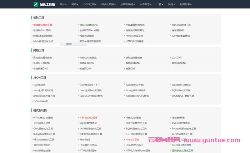The height and width of the screenshot is (153, 250).
Task: Open the Websocket测试 link
Action: 88,57
